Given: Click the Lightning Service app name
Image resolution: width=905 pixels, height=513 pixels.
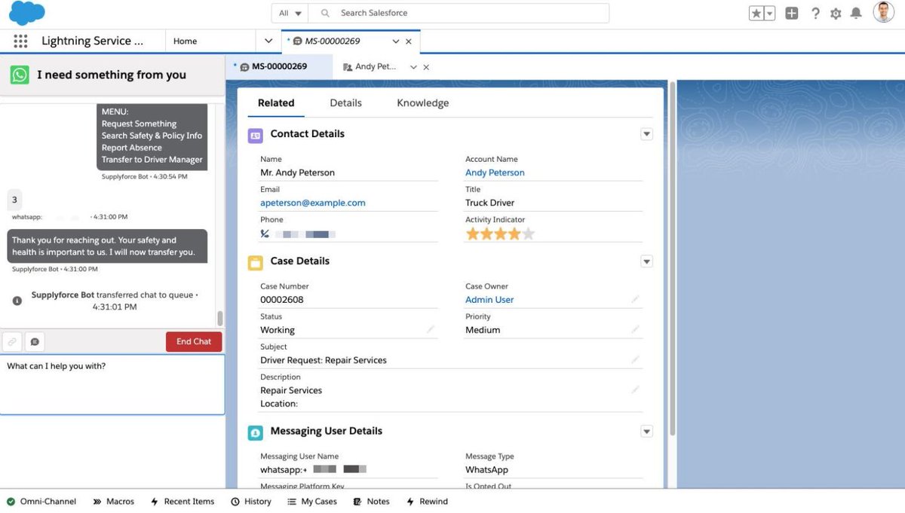Looking at the screenshot, I should pyautogui.click(x=92, y=41).
